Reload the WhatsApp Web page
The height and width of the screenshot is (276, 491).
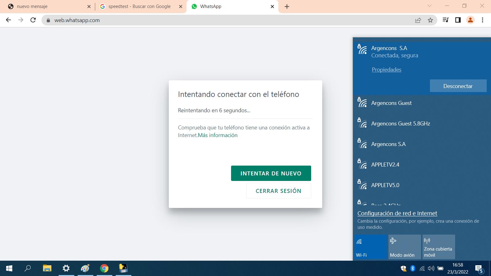point(33,20)
